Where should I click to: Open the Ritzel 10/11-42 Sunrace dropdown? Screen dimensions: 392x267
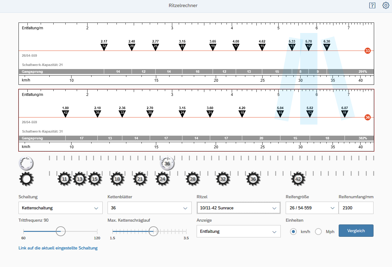pos(238,208)
